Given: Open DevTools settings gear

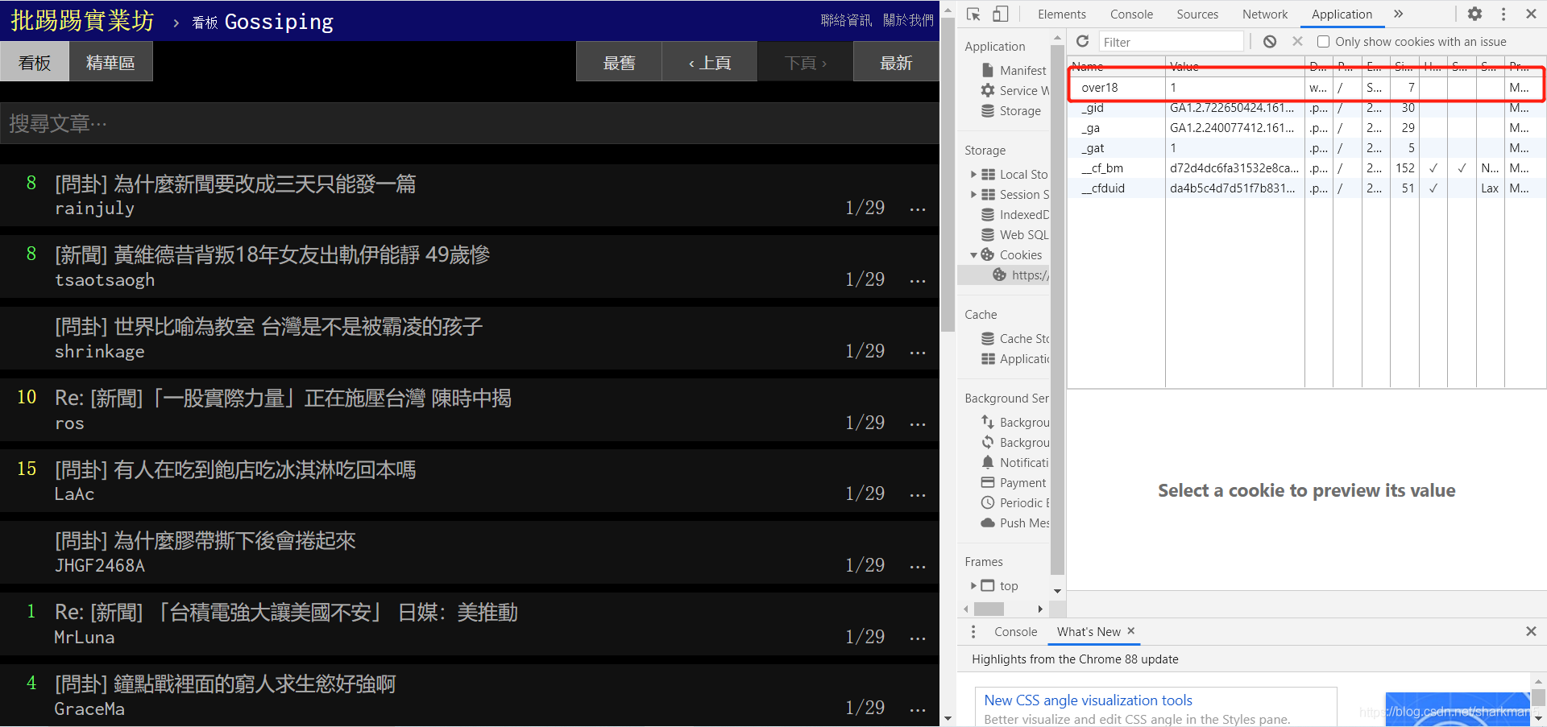Looking at the screenshot, I should pyautogui.click(x=1474, y=14).
